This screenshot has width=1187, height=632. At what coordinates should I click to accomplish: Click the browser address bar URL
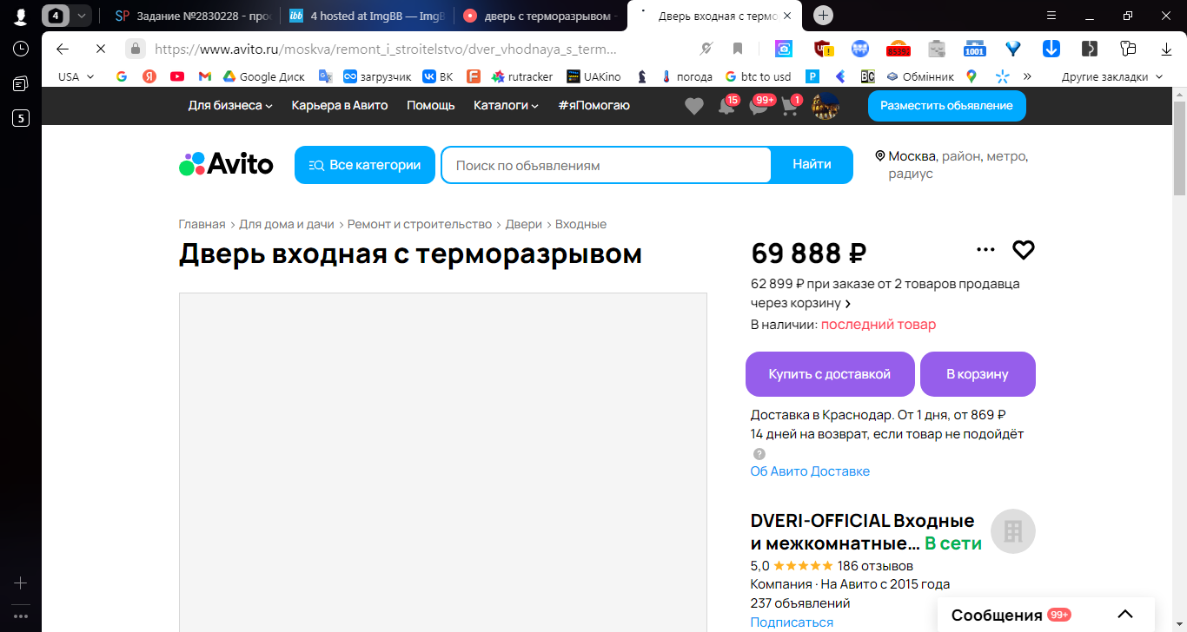click(386, 49)
